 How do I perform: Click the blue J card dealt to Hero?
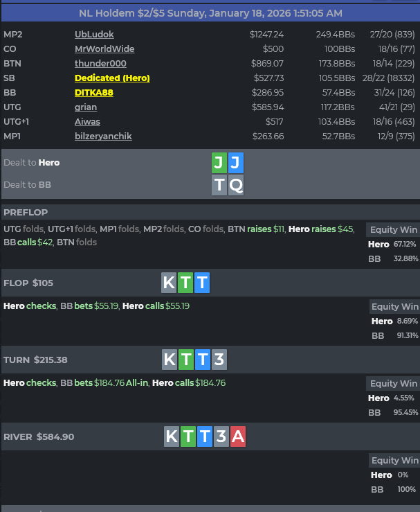[x=236, y=163]
